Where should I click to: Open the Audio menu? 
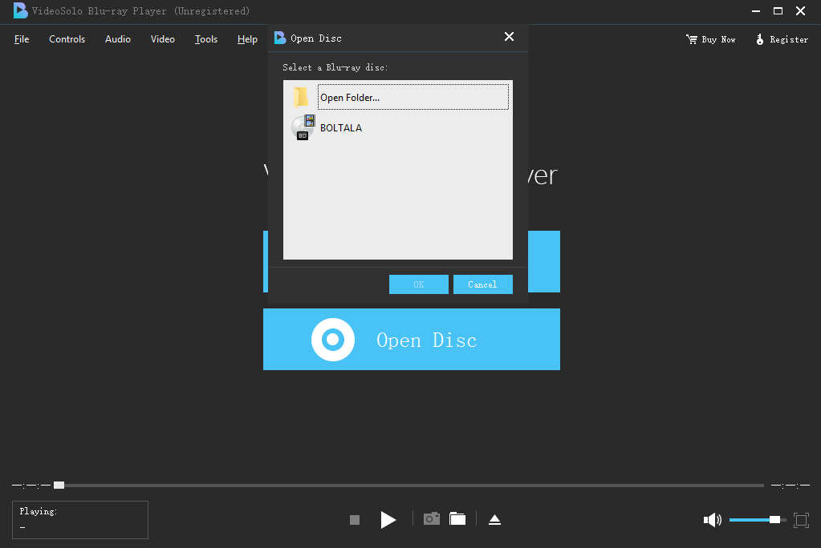118,39
